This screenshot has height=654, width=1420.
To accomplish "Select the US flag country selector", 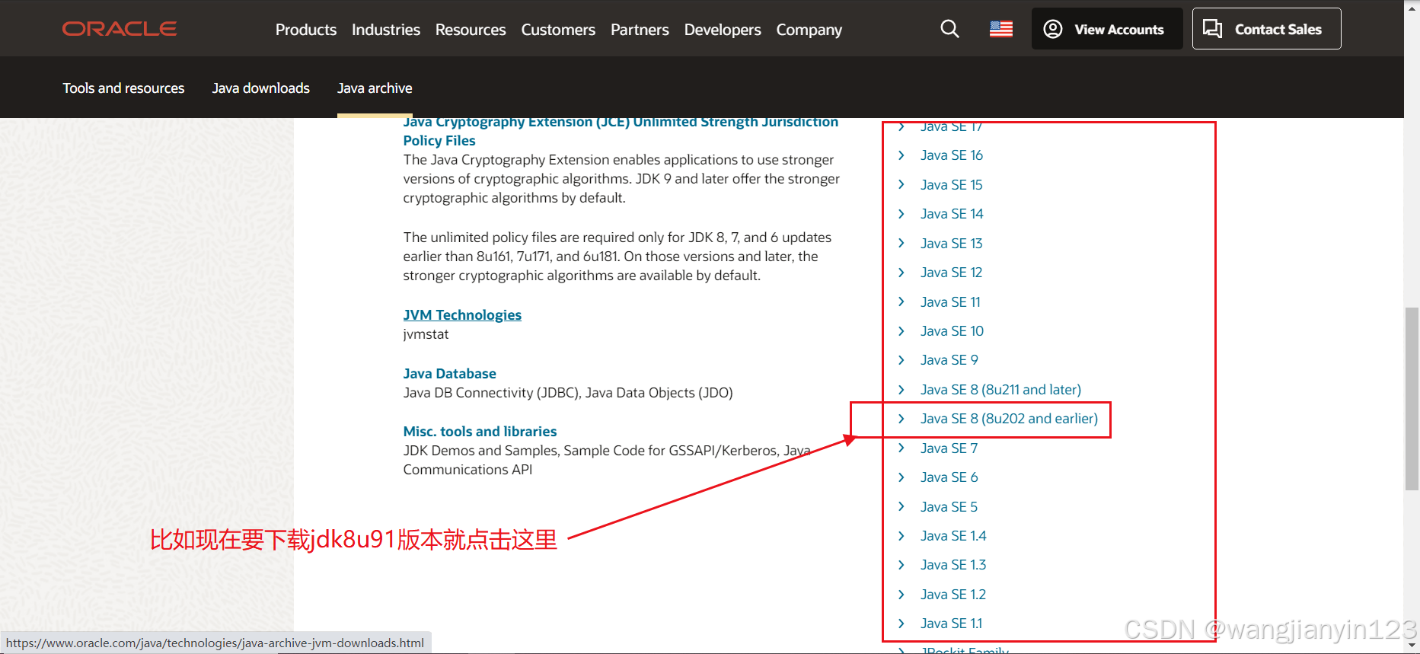I will pyautogui.click(x=1001, y=29).
